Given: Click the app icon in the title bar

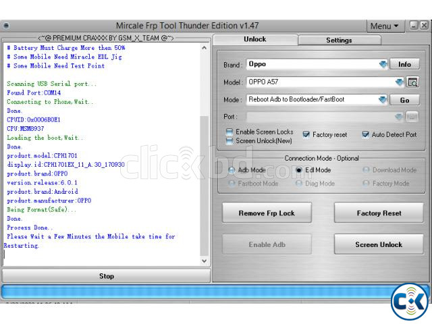Looking at the screenshot, I should 7,26.
